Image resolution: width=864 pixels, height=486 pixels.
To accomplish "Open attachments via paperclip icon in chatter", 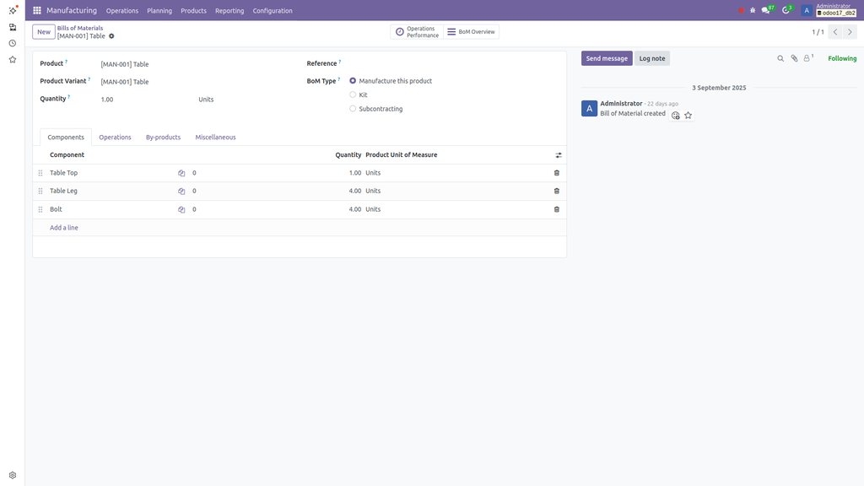I will click(x=793, y=57).
